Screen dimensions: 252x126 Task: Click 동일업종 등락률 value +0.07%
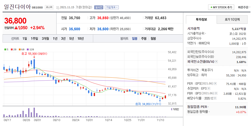click(241, 112)
